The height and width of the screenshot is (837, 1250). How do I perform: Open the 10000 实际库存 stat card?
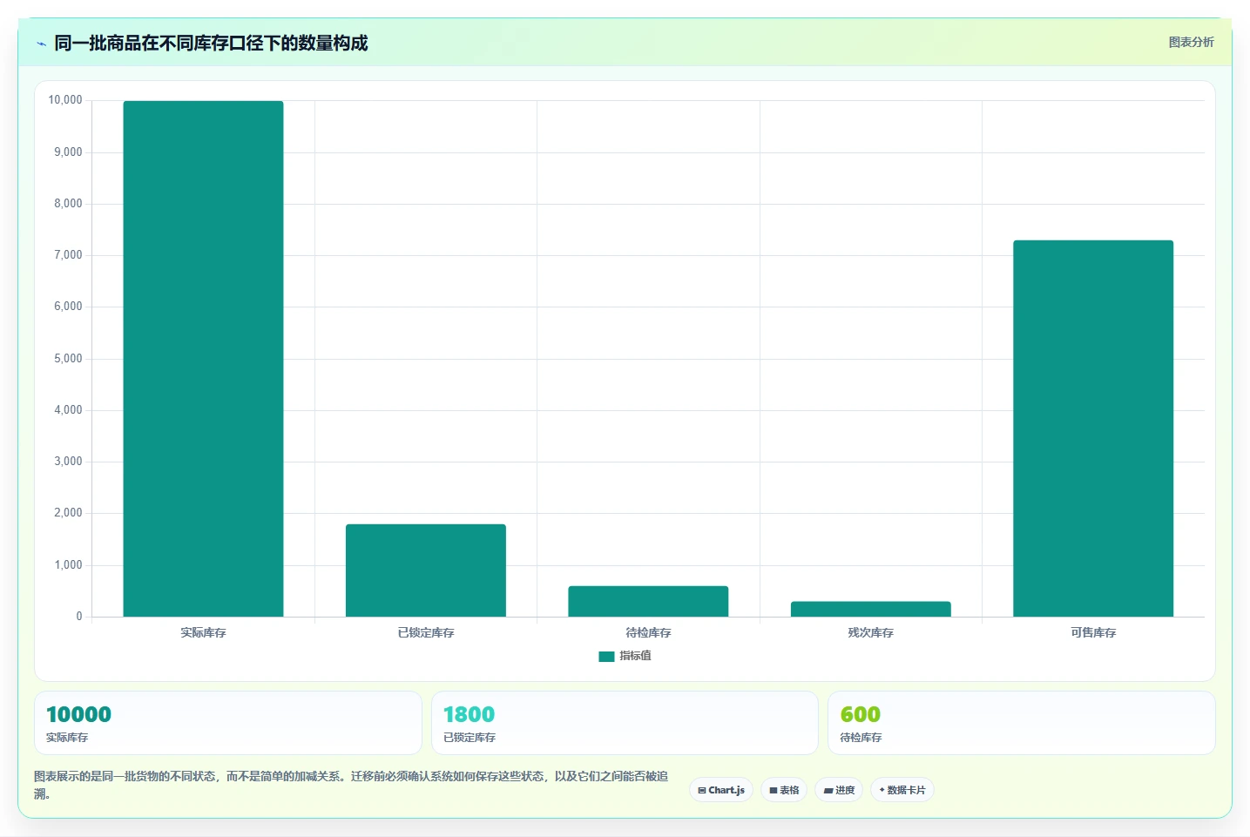click(228, 723)
